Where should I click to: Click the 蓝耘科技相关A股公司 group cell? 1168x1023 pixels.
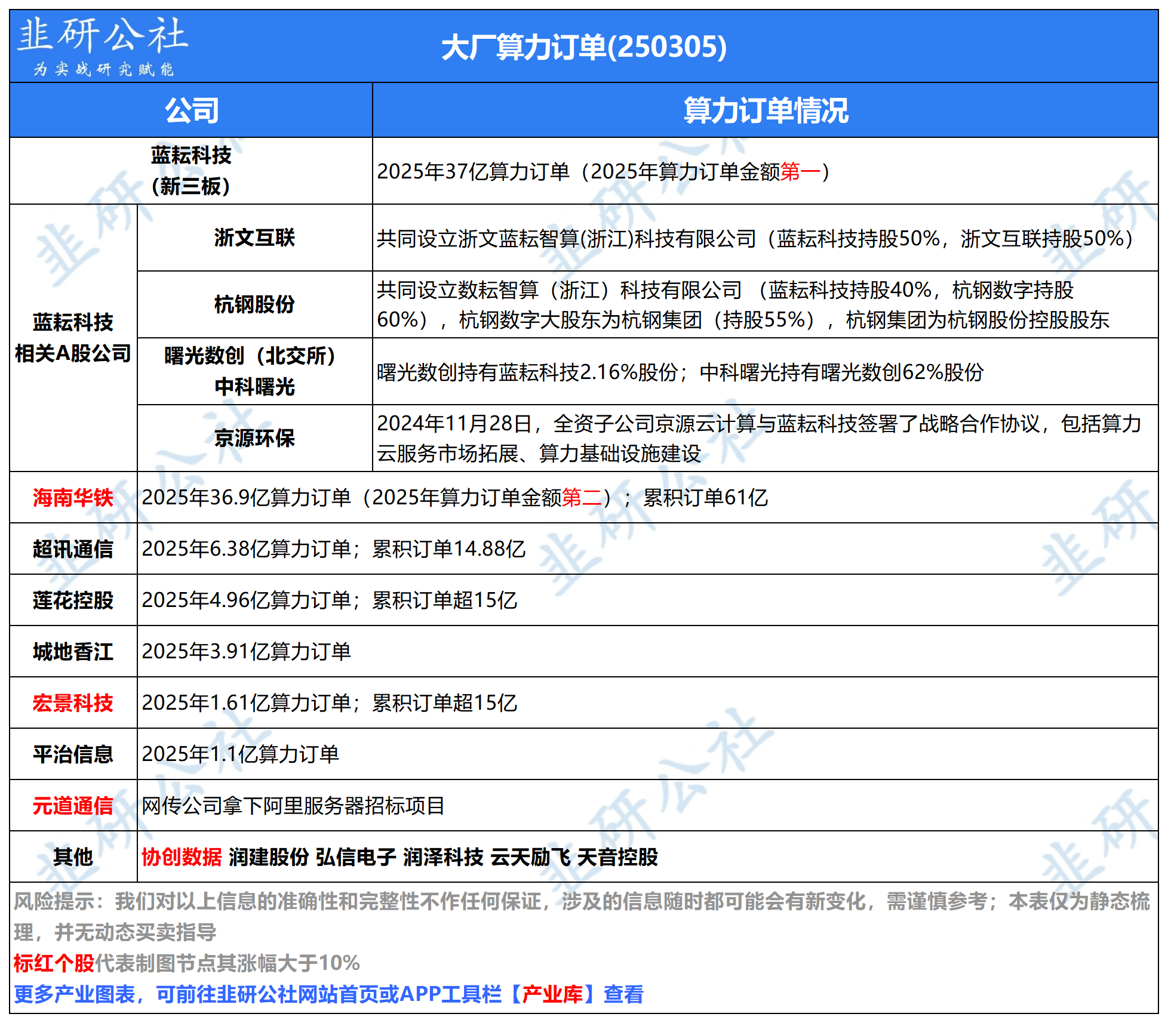click(73, 338)
